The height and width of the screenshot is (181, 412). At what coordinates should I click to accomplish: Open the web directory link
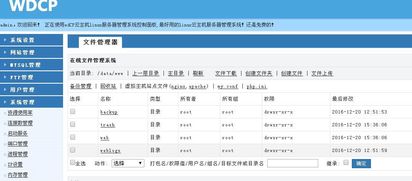pyautogui.click(x=105, y=138)
